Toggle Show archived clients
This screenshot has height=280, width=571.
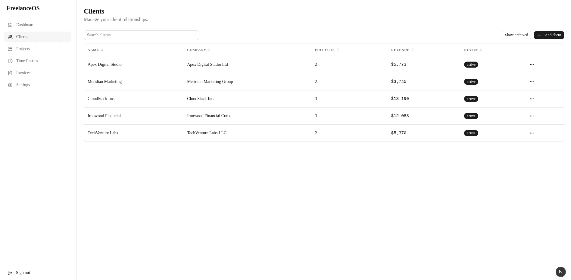tap(516, 35)
